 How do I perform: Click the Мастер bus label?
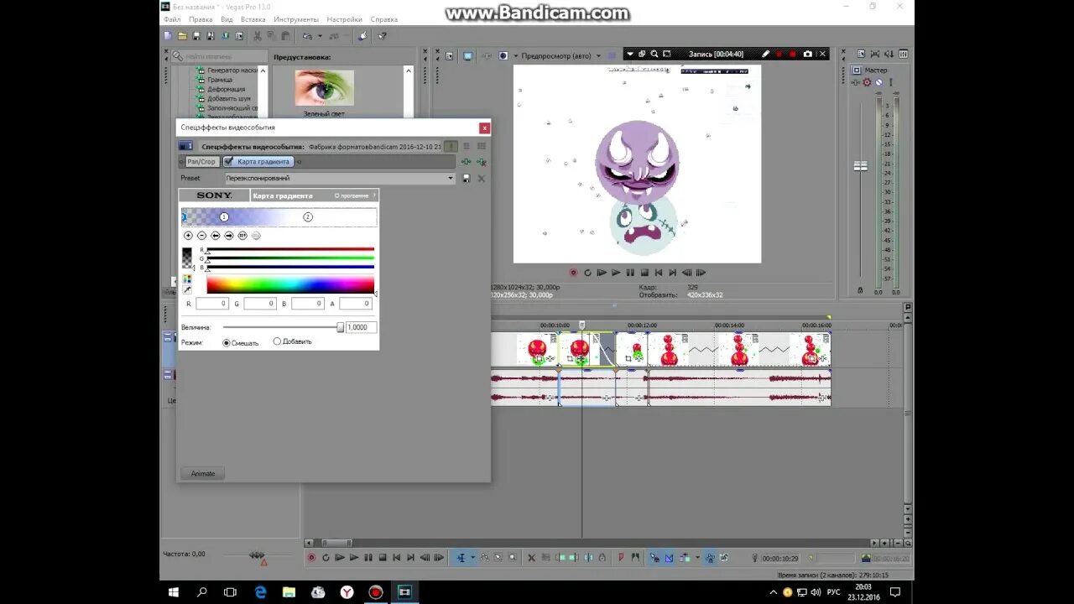[876, 70]
